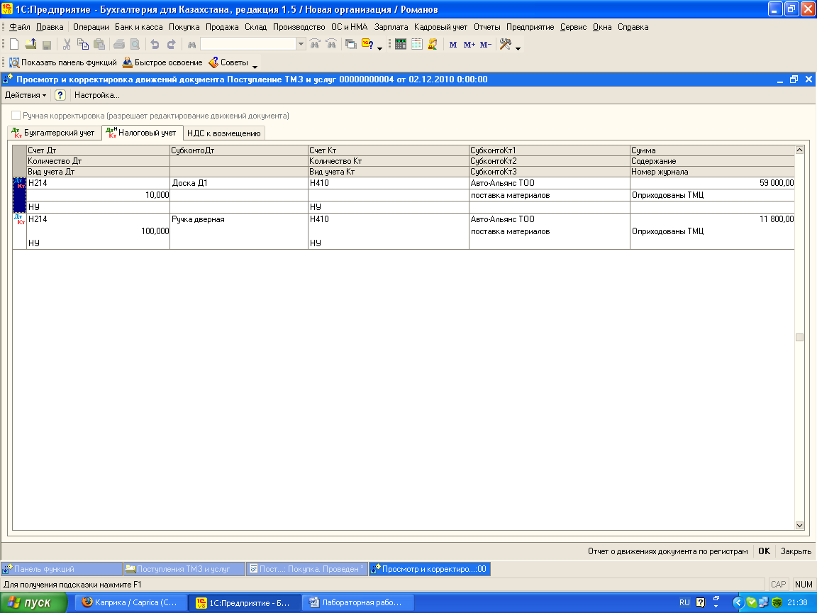Click the Redo arrow icon
The width and height of the screenshot is (817, 613).
(x=171, y=45)
